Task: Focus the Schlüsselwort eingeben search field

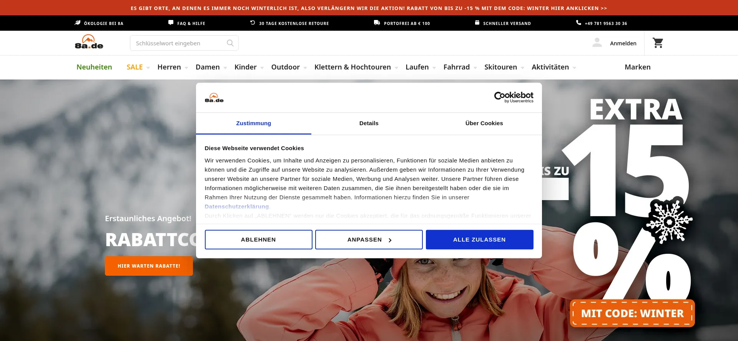Action: 184,43
